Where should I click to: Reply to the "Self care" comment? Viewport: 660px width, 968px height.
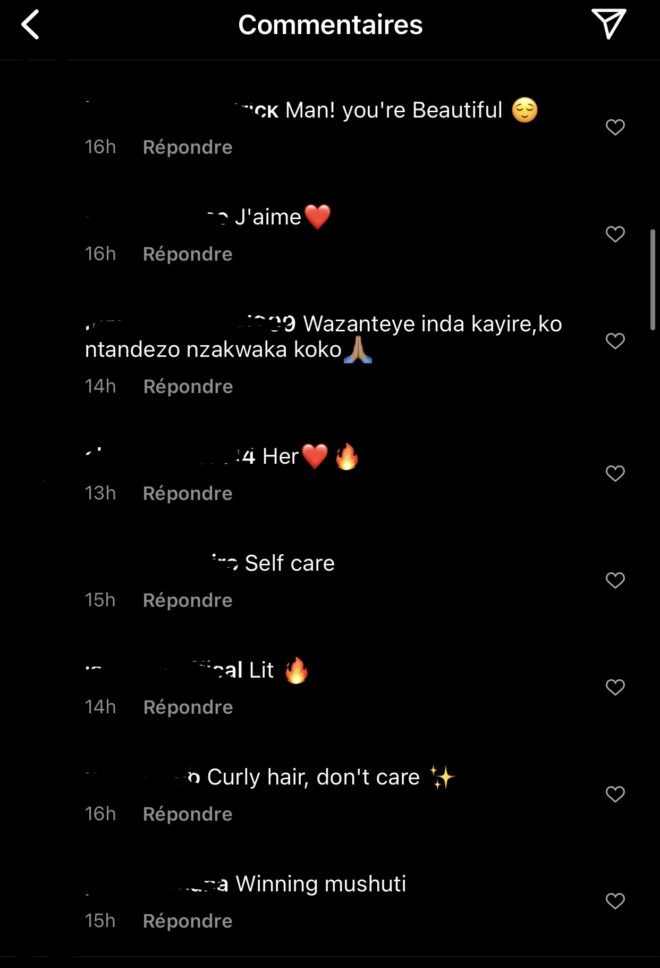pyautogui.click(x=188, y=600)
